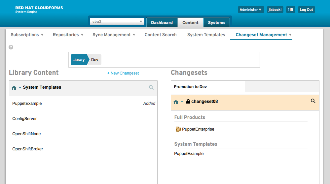Viewport: 330px width, 184px height.
Task: Open the cbu2 organization selector
Action: tap(117, 22)
